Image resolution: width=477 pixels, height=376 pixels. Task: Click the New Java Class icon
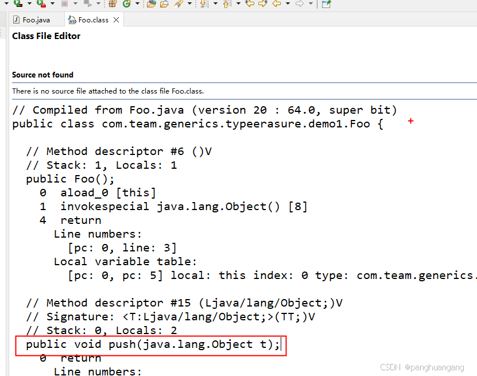pyautogui.click(x=126, y=3)
